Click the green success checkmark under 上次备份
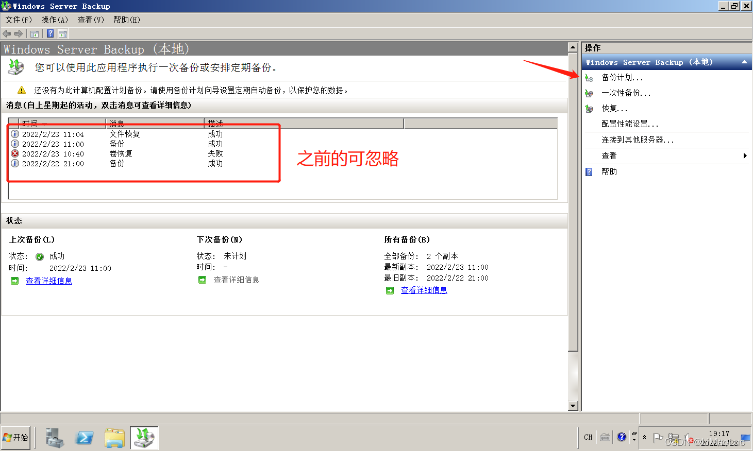This screenshot has width=753, height=451. point(40,256)
